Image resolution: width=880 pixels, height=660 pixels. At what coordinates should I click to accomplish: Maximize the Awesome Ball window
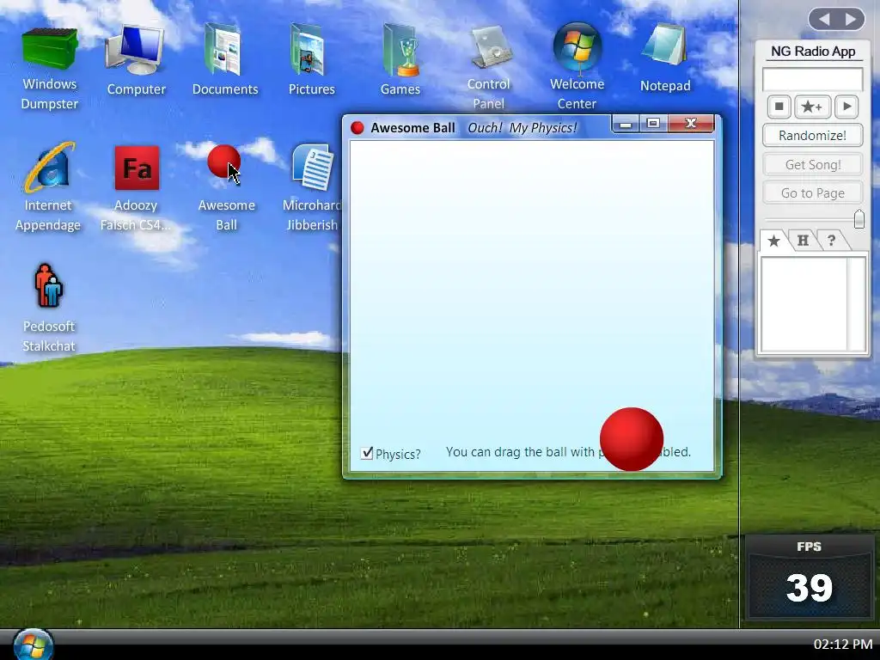[x=654, y=124]
